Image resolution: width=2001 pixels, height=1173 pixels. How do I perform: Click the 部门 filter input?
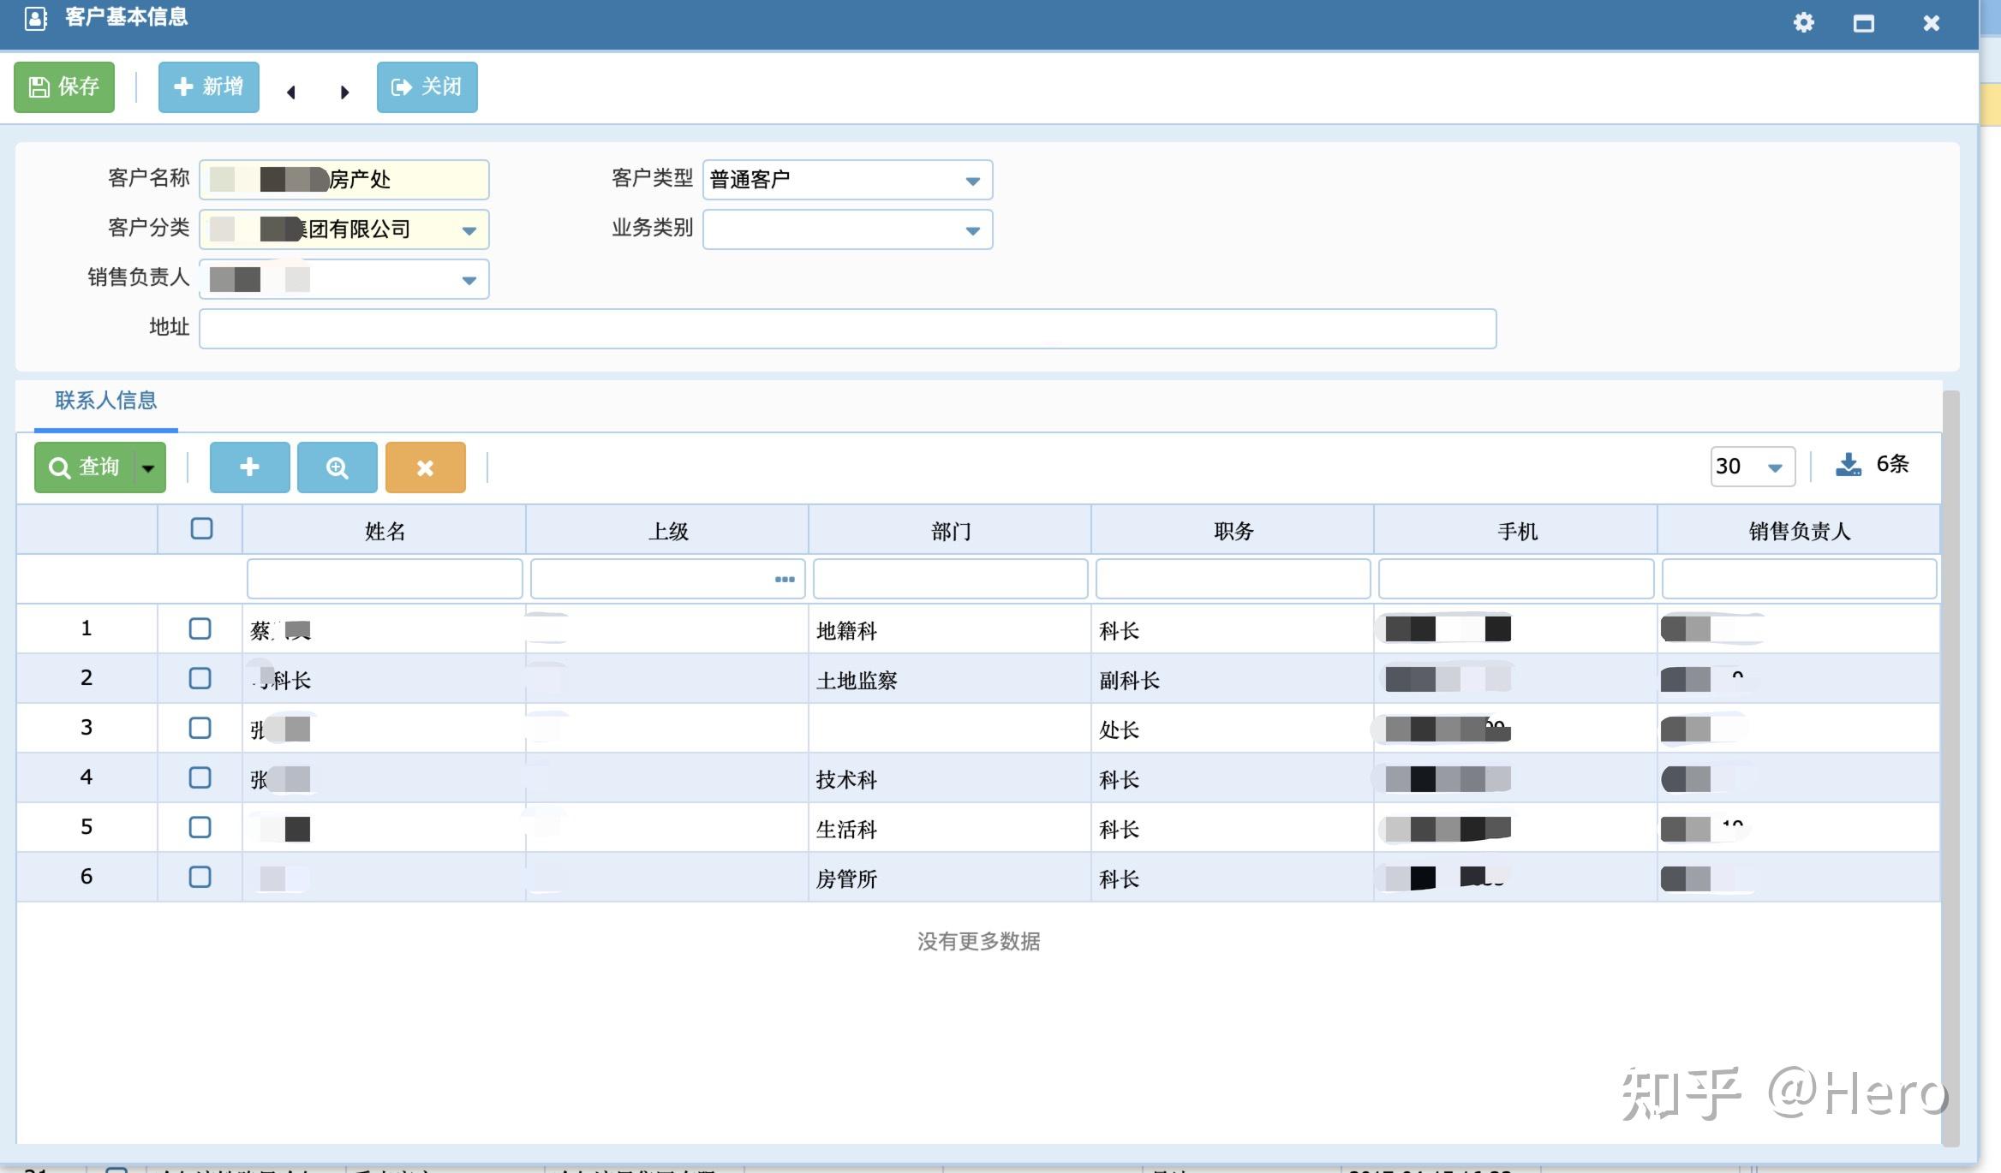[x=951, y=579]
